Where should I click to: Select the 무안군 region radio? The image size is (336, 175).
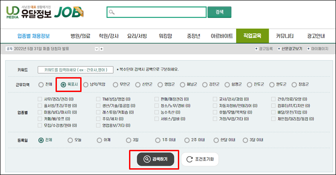pos(116,85)
